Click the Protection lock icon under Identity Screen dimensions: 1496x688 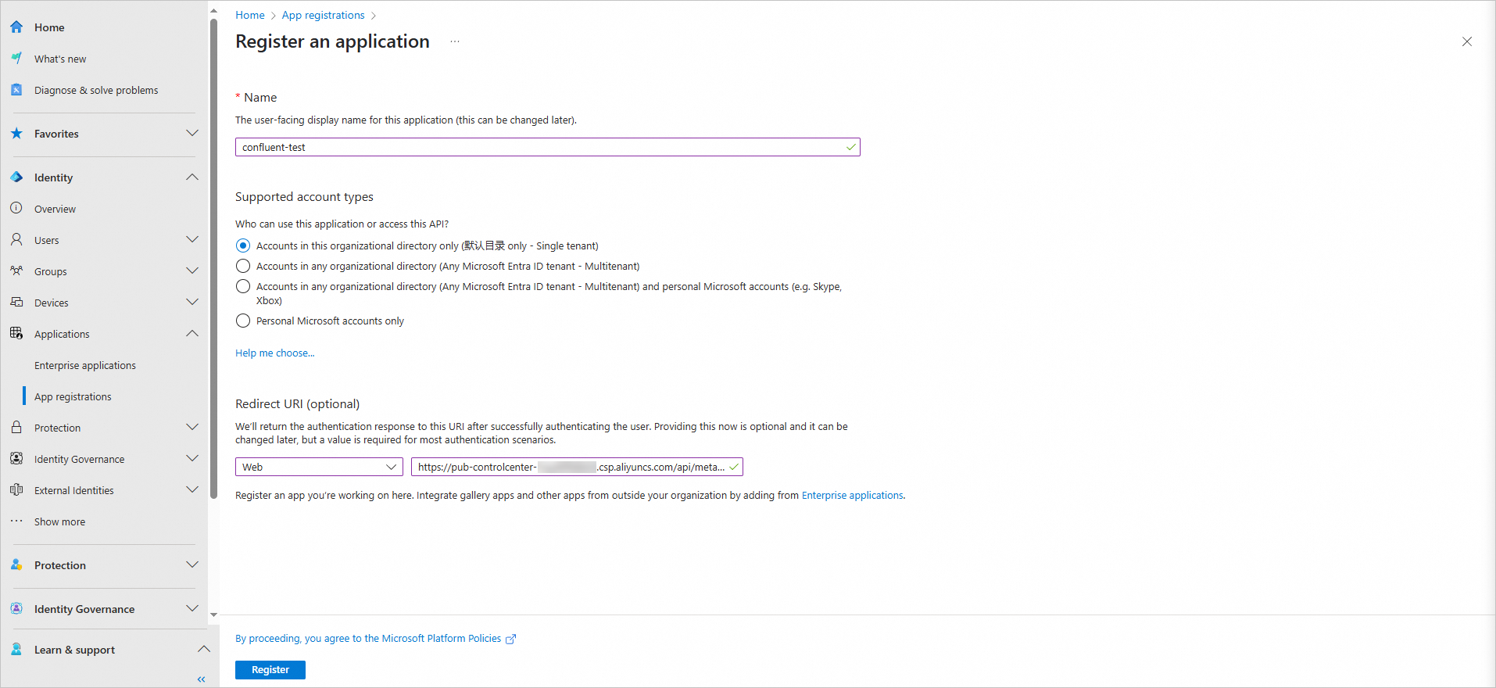(x=16, y=427)
